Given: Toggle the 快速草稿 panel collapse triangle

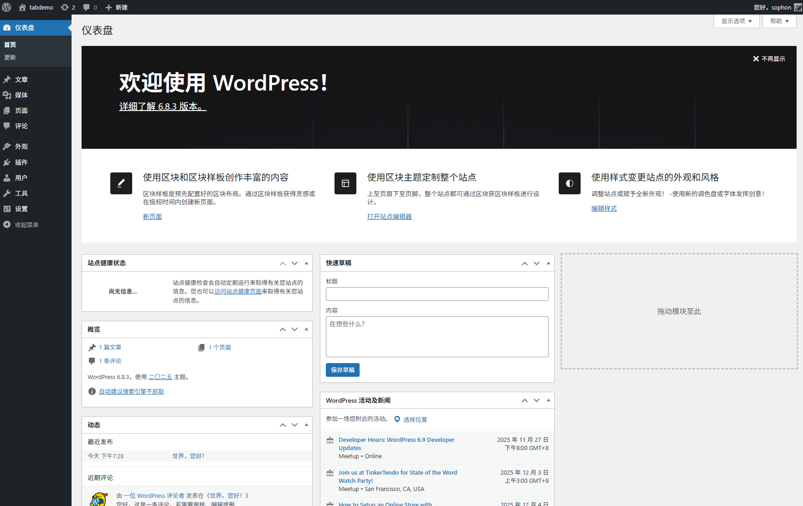Looking at the screenshot, I should pos(548,263).
